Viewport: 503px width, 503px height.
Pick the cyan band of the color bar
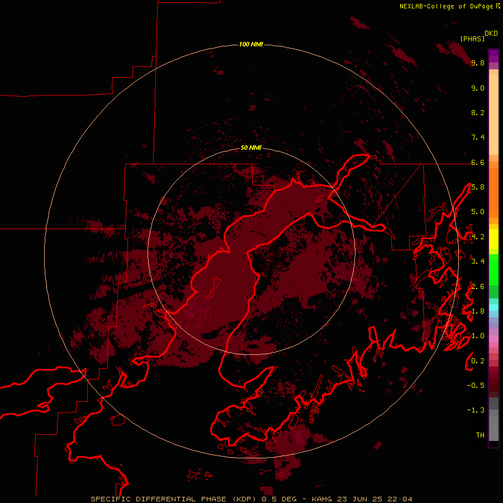(x=493, y=307)
